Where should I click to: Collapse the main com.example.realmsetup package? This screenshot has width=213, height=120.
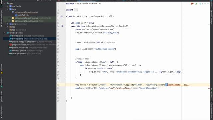(10, 12)
